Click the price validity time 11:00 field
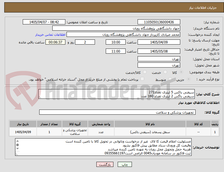This screenshot has height=172, width=224. click(116, 51)
